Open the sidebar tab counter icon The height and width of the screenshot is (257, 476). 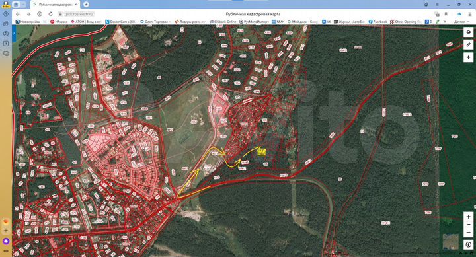tap(6, 44)
